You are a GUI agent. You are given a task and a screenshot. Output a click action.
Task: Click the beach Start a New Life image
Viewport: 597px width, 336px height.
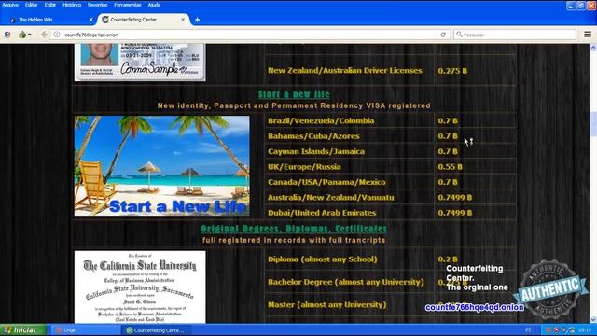[162, 166]
